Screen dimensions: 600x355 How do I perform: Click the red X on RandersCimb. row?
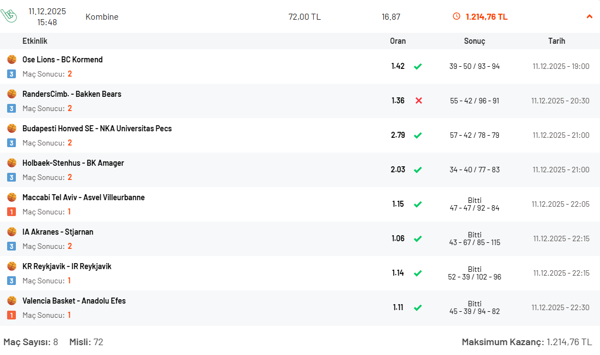click(x=419, y=101)
